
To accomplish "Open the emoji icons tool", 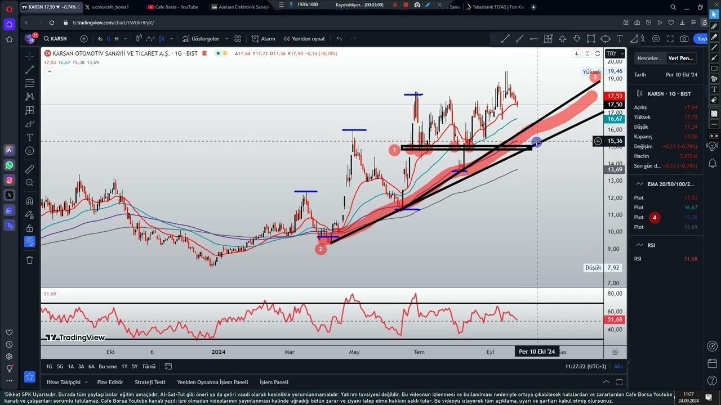I will [29, 151].
